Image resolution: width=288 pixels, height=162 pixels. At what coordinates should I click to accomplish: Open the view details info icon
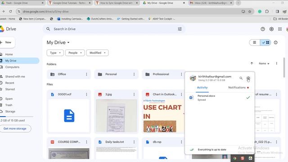pos(275,42)
